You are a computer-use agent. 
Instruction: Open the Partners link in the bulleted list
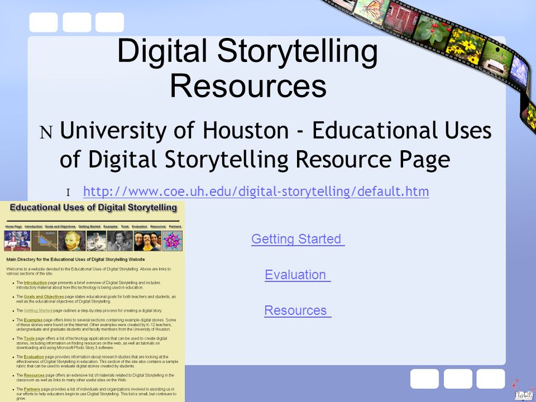pos(32,389)
